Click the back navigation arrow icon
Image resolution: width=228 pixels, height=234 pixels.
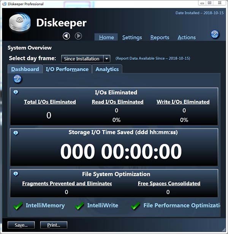pos(66,36)
